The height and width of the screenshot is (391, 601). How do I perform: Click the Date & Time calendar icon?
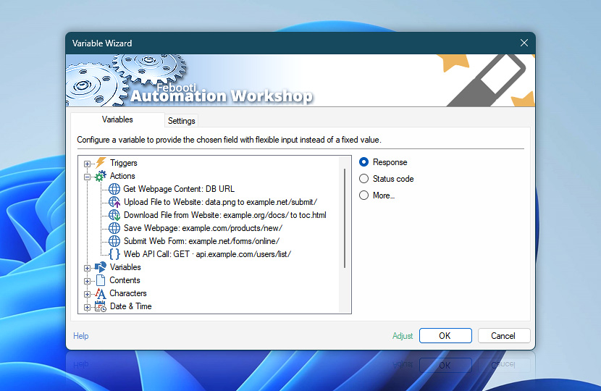tap(101, 306)
